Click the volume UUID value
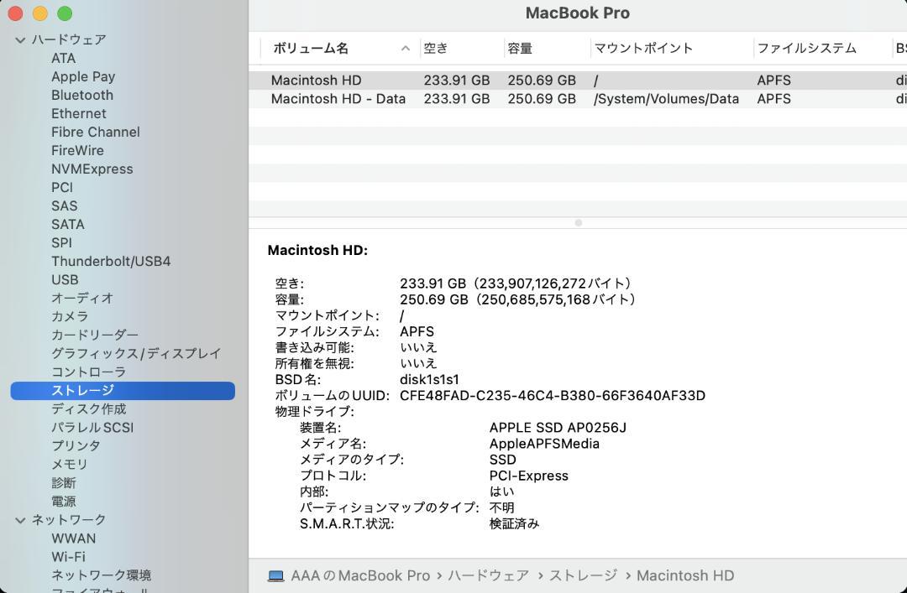Viewport: 907px width, 593px height. pyautogui.click(x=553, y=396)
